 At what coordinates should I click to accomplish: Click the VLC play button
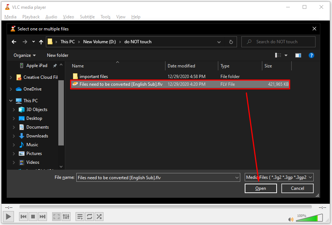8,217
